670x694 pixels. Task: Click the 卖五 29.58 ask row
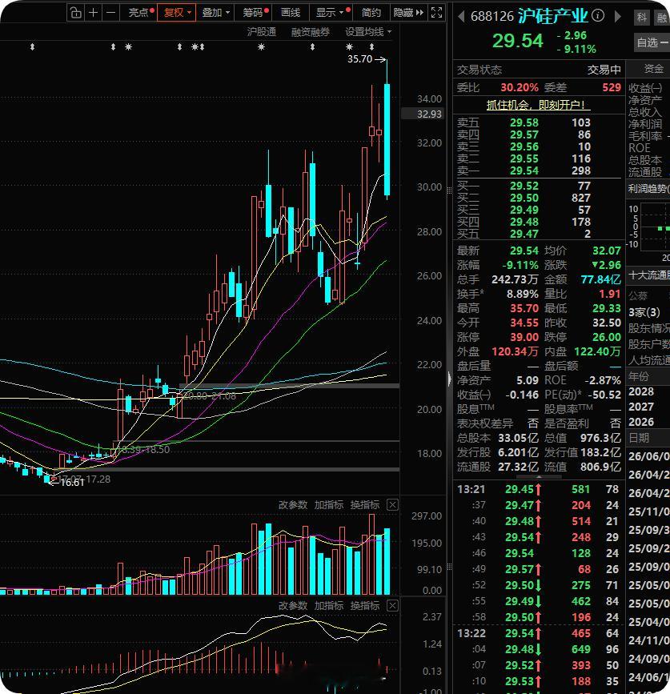(538, 122)
